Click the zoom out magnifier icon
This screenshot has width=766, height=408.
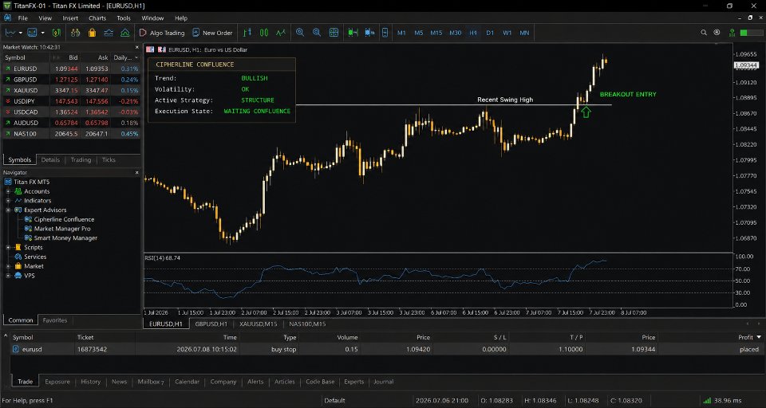click(x=317, y=33)
